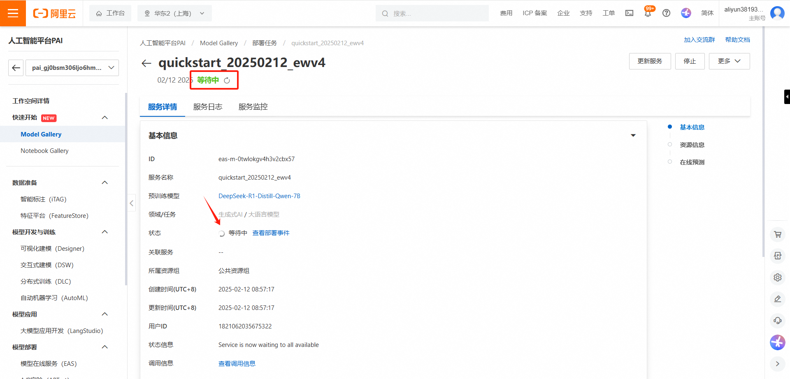Open 模型在线服务 (EAS) in sidebar
This screenshot has width=790, height=379.
(49, 364)
